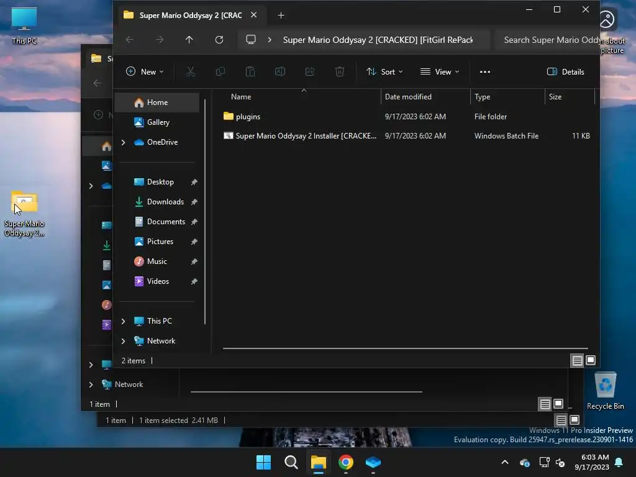
Task: Open the View dropdown
Action: pyautogui.click(x=440, y=72)
